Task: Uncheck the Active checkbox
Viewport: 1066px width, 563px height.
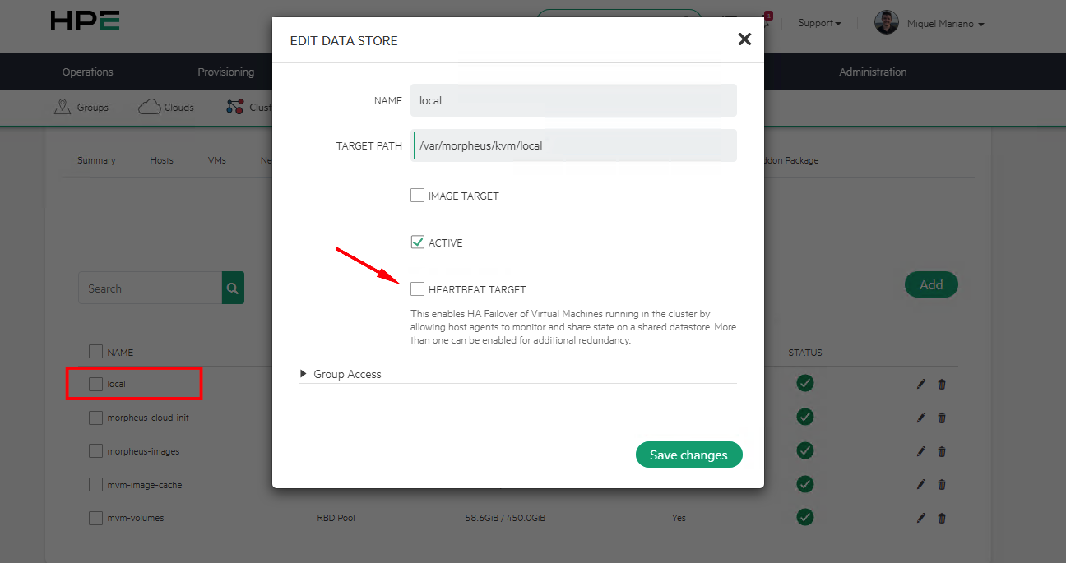Action: 418,242
